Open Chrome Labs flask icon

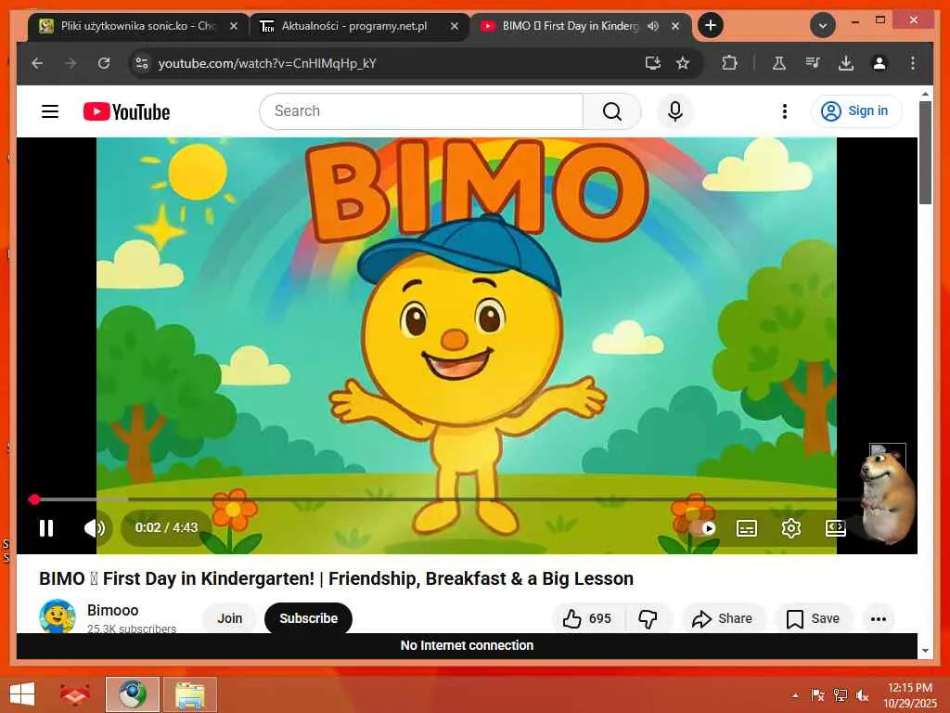click(779, 63)
